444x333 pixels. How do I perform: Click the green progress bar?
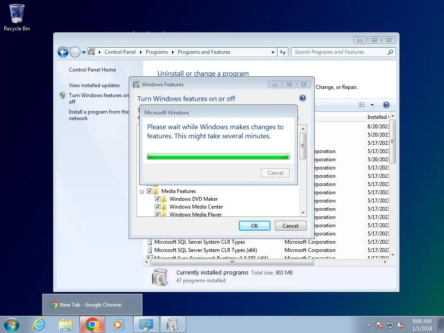[219, 156]
